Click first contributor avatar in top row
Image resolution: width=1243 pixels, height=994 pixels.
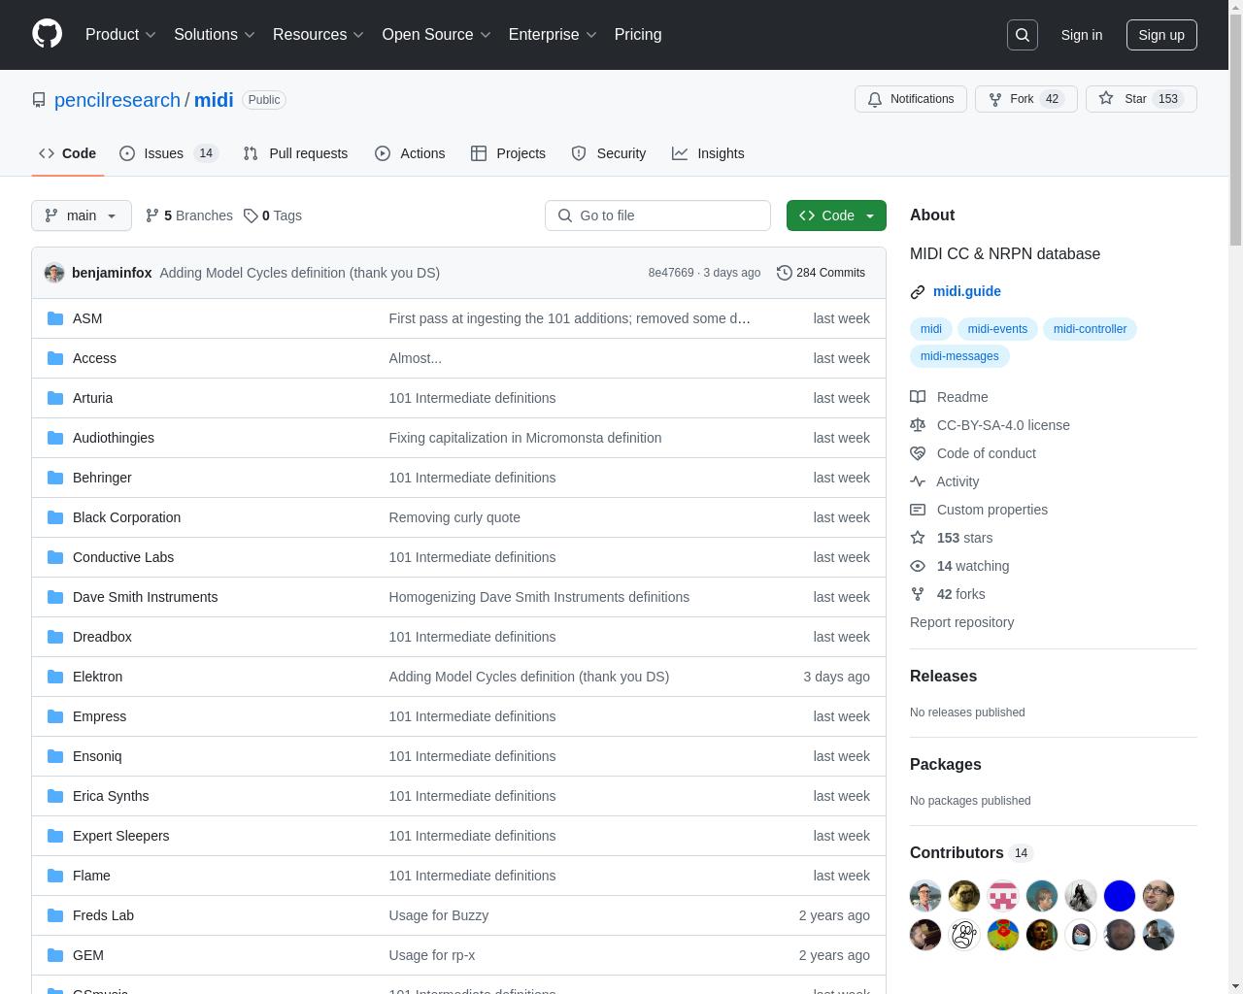click(925, 896)
